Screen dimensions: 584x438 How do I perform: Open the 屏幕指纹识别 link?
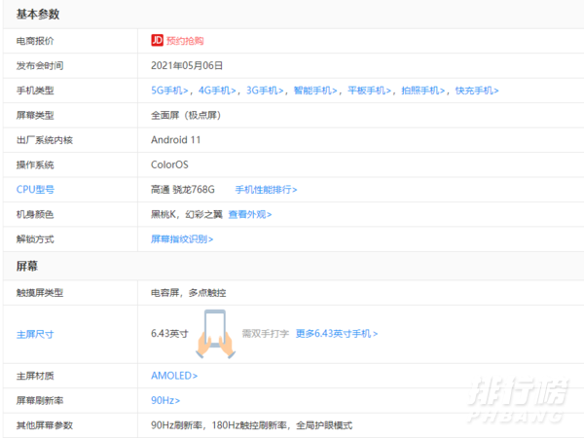pos(182,239)
